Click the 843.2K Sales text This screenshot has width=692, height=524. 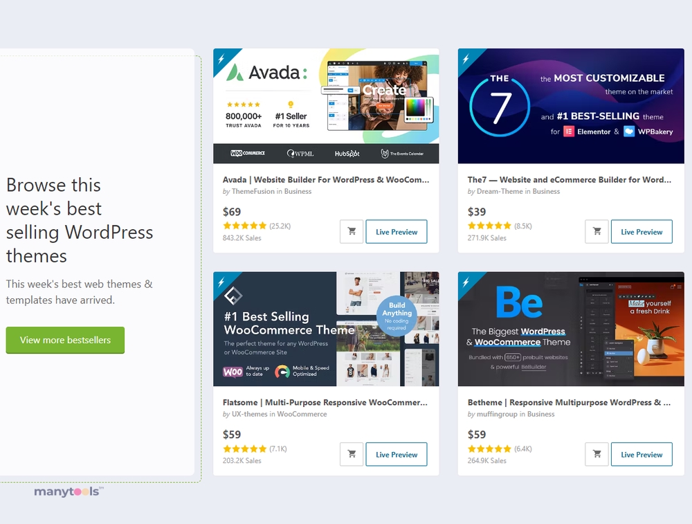click(x=242, y=238)
